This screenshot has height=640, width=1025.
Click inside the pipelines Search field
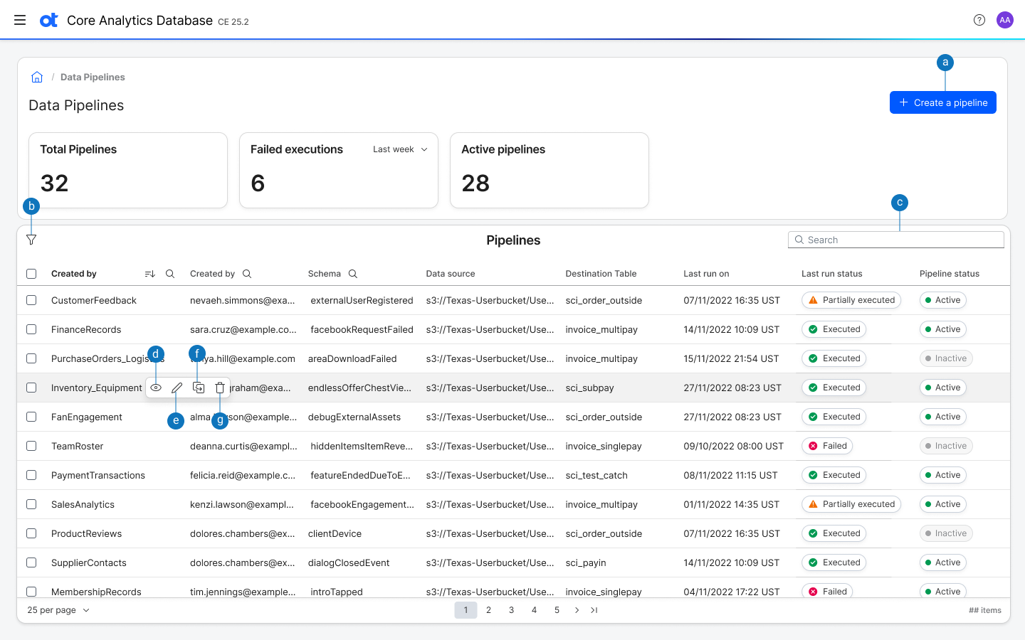[895, 240]
